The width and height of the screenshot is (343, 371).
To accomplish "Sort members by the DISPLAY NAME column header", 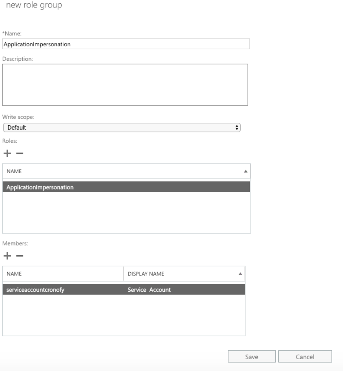I will point(184,274).
